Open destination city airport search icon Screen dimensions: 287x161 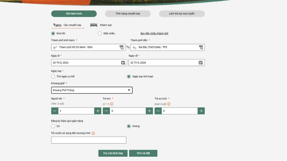[201, 47]
